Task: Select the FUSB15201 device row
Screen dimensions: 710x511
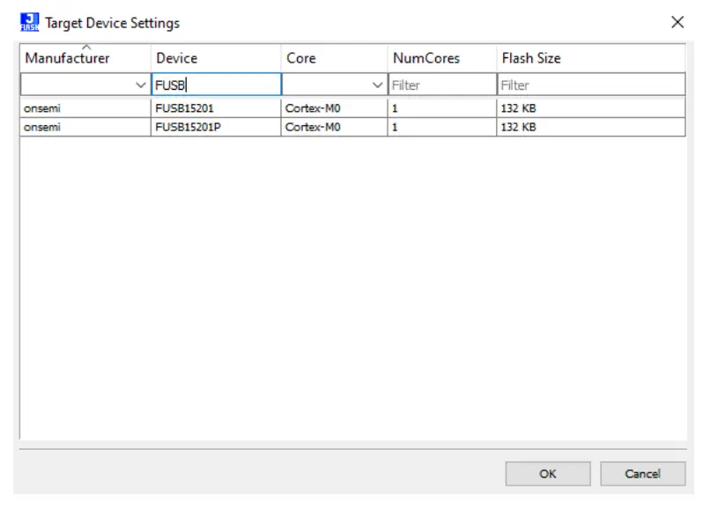Action: pos(352,108)
